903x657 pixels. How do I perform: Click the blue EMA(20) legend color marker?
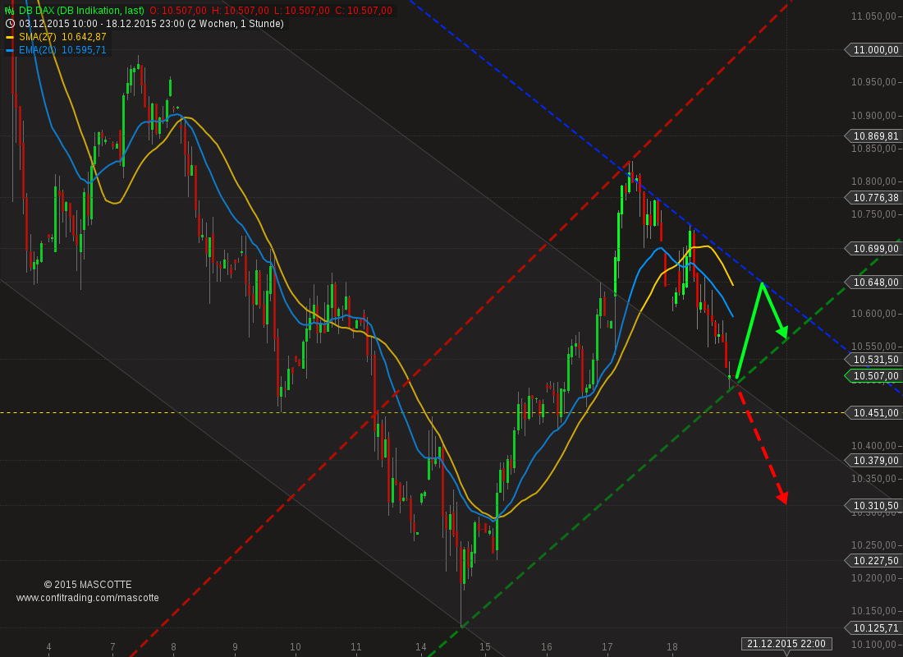(x=9, y=50)
